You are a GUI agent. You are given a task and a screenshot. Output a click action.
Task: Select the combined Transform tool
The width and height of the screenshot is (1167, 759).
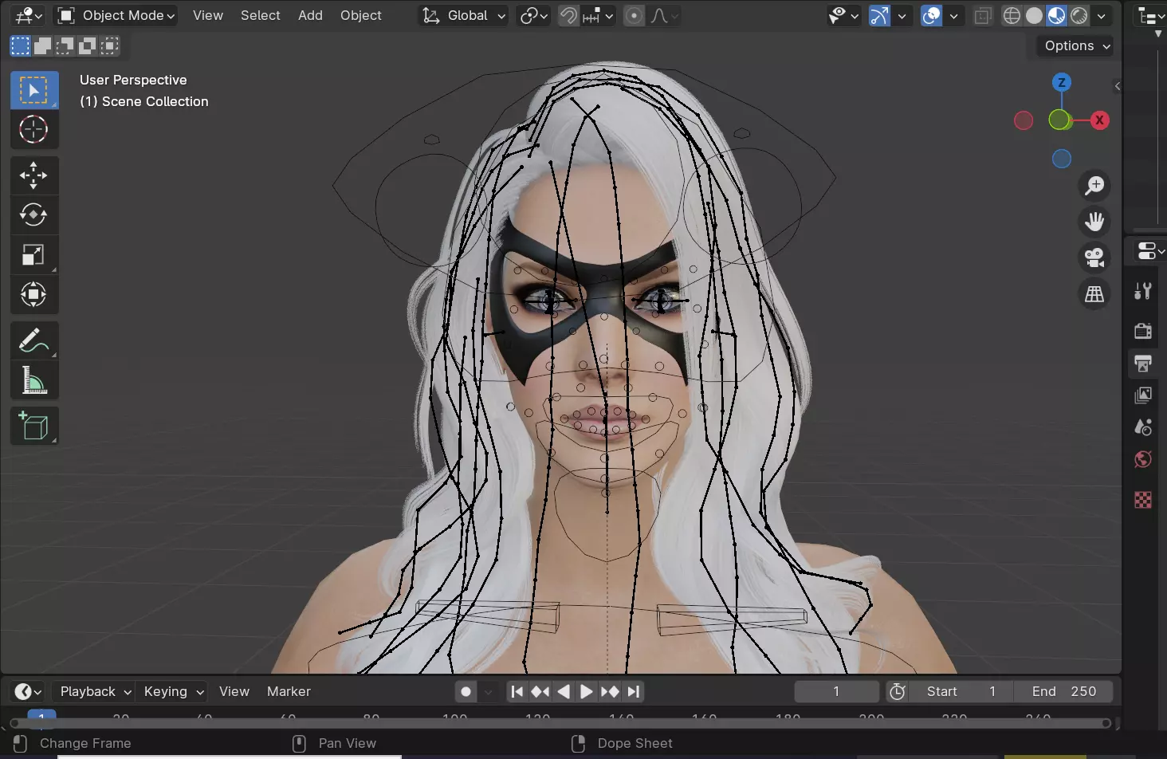[33, 295]
